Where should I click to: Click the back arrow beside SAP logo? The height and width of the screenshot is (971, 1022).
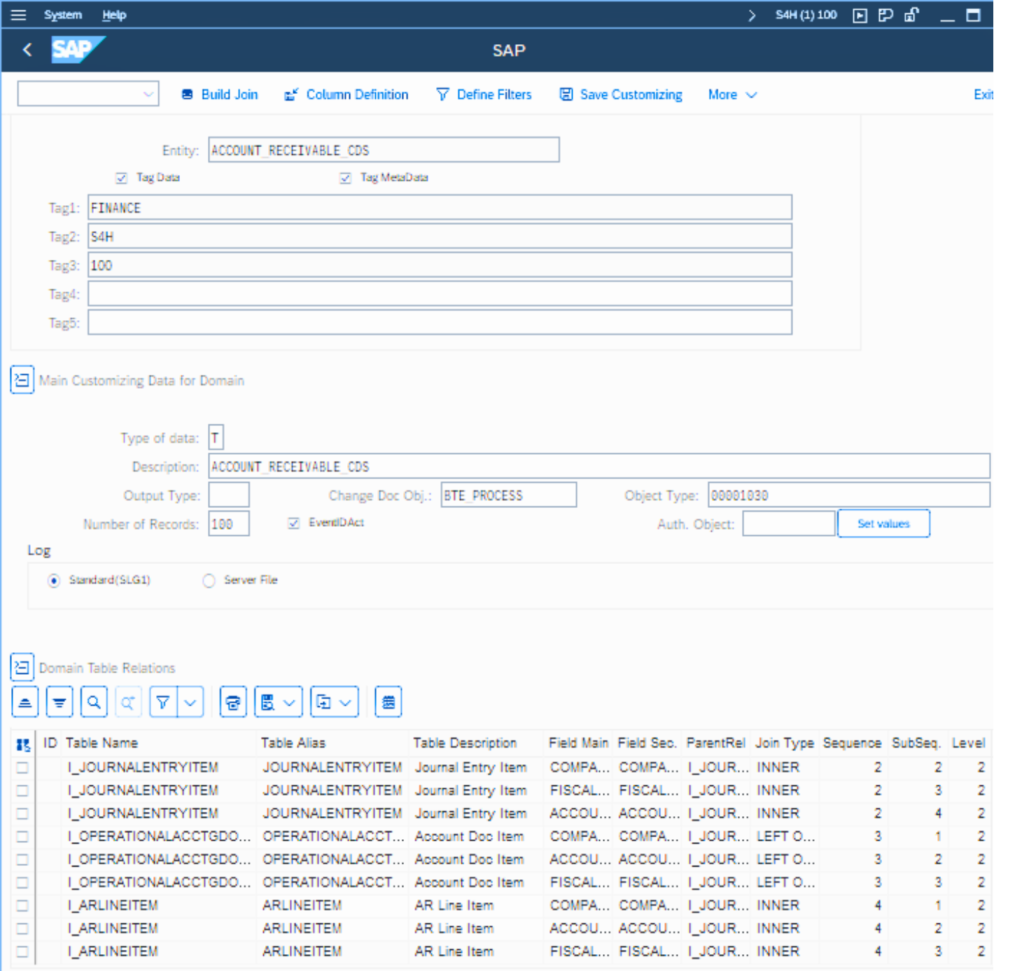click(27, 50)
